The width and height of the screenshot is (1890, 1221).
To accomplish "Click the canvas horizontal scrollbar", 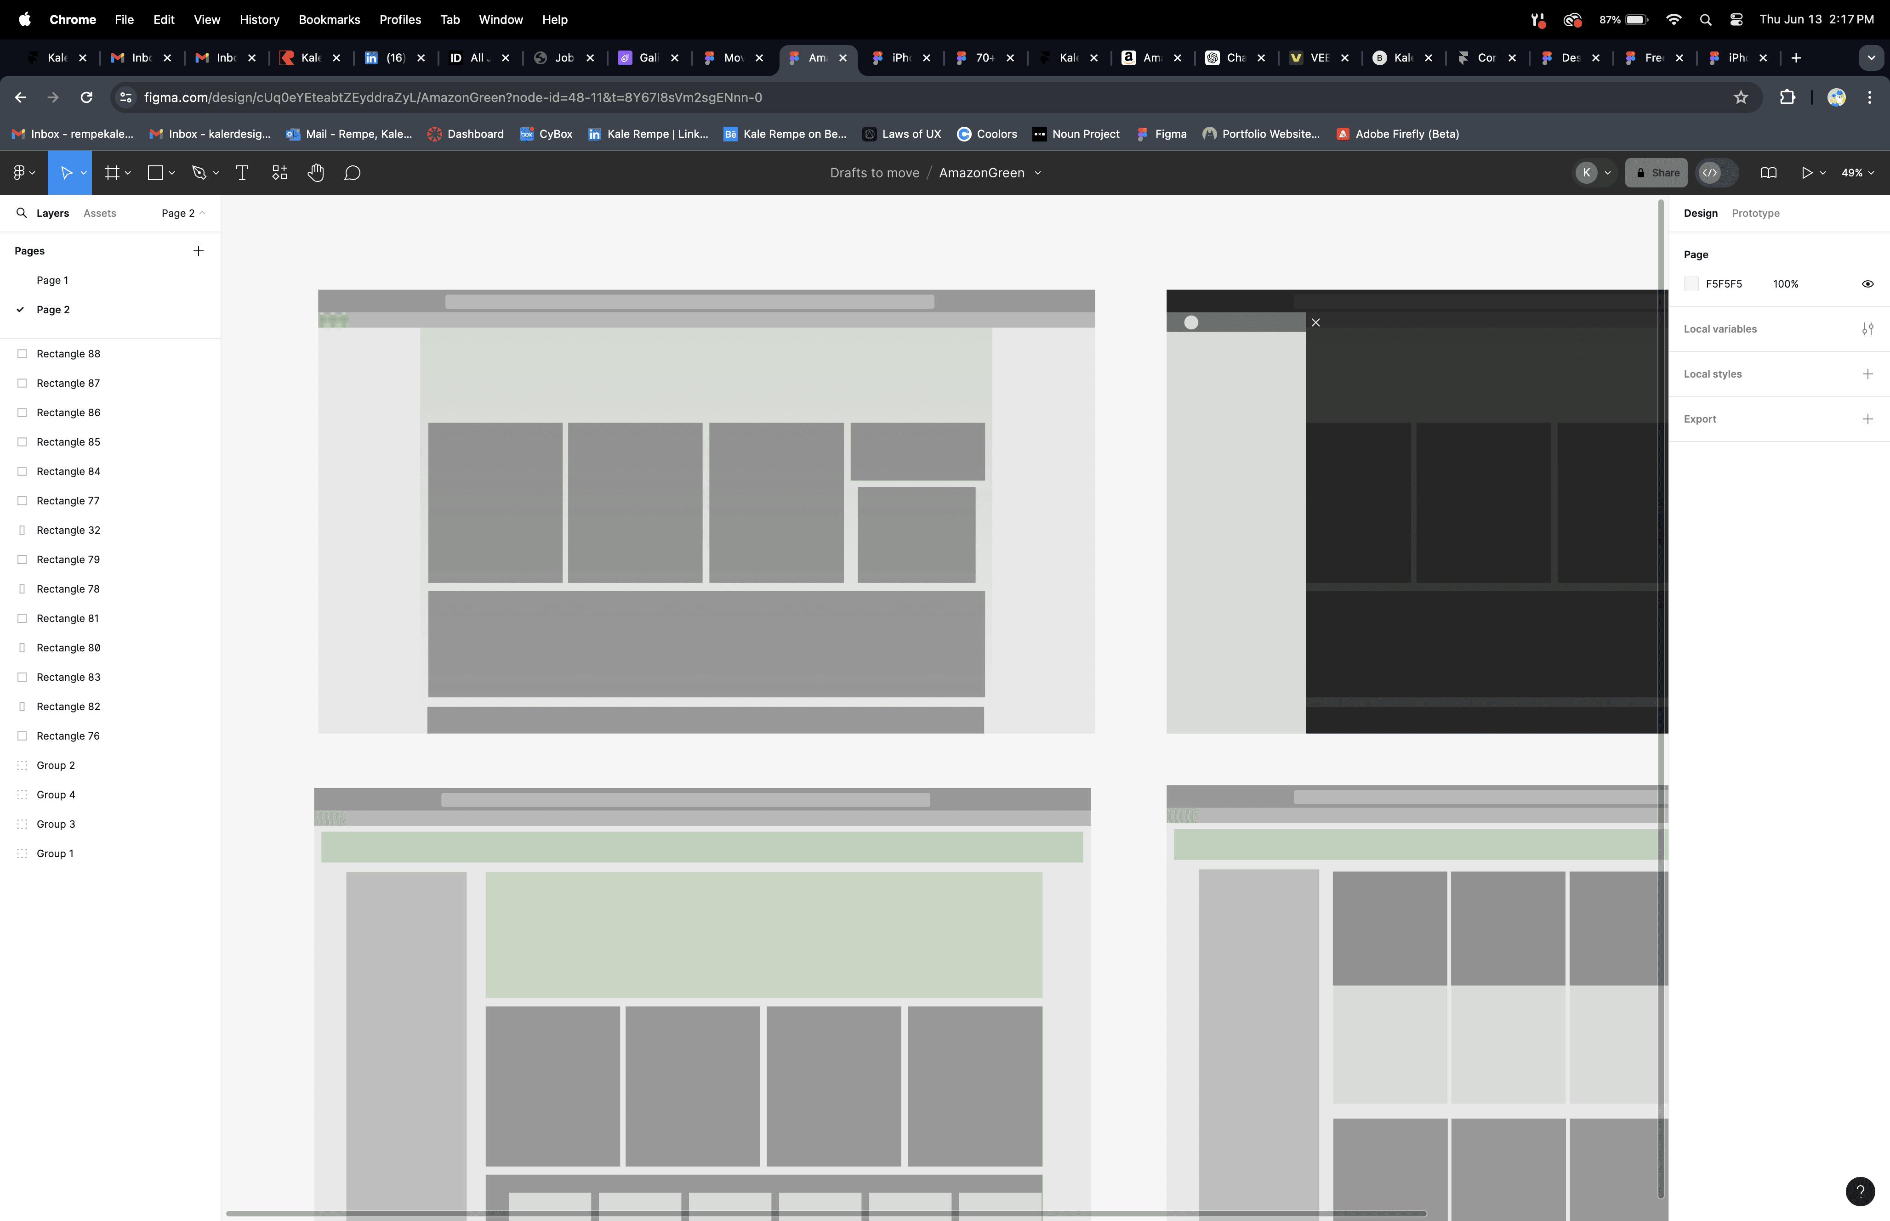I will (825, 1213).
